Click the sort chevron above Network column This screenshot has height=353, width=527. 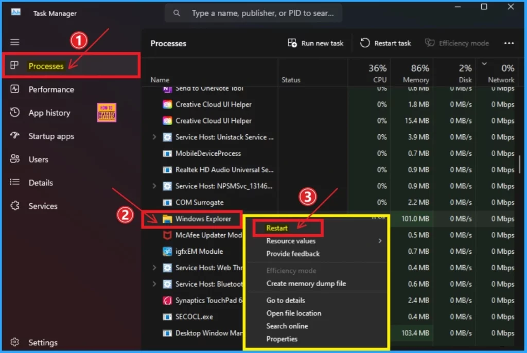click(484, 63)
